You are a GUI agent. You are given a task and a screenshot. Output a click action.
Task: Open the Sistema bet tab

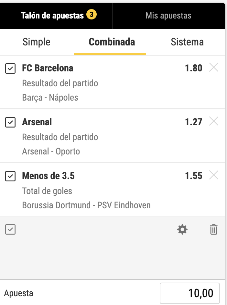click(x=187, y=42)
